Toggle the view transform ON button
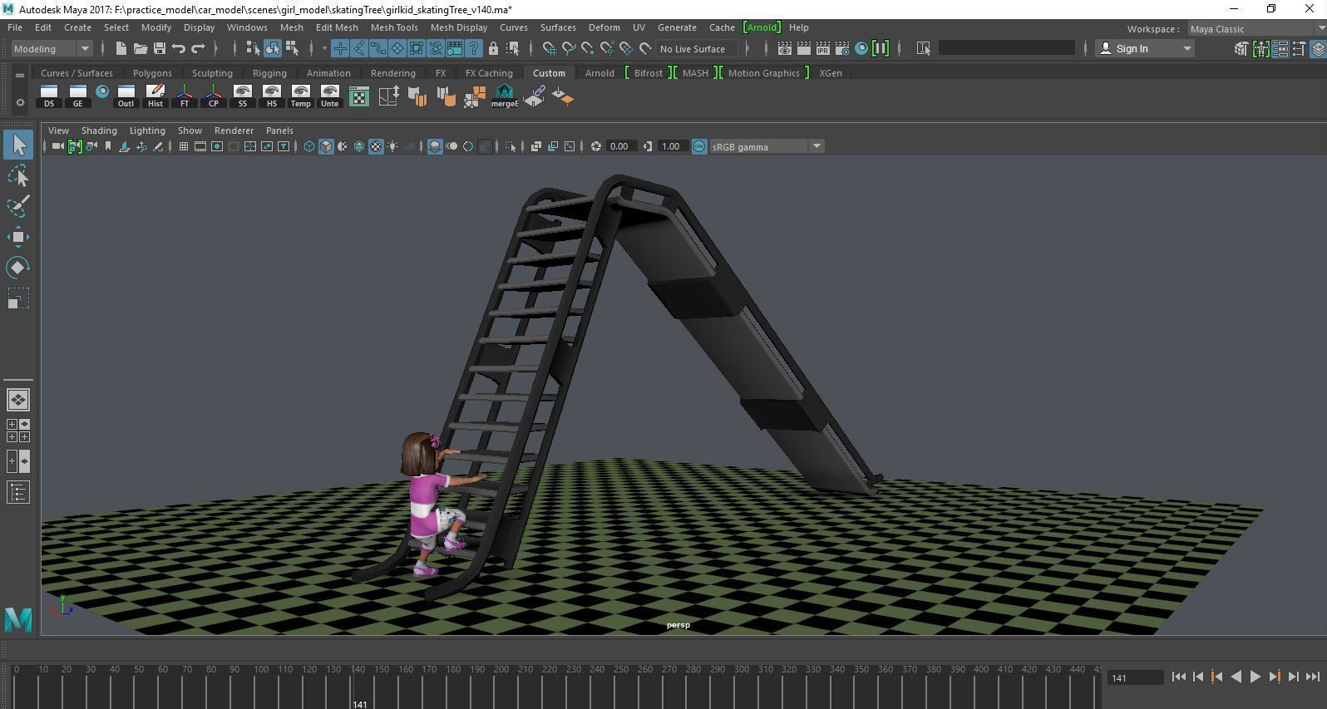Image resolution: width=1327 pixels, height=709 pixels. [699, 146]
